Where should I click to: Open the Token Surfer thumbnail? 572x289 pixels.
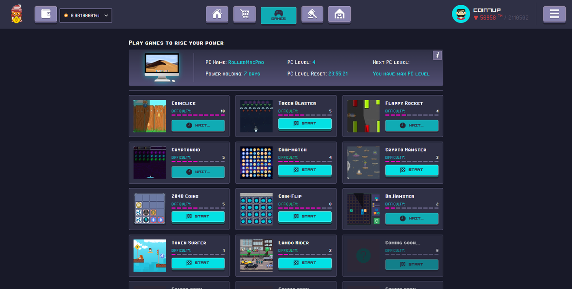pyautogui.click(x=150, y=256)
